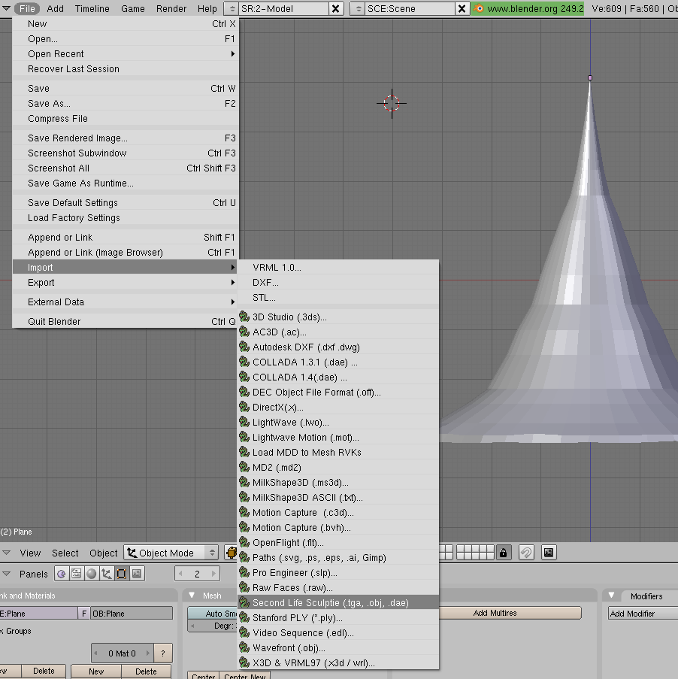Delete the SR:2-Model screen with X
The height and width of the screenshot is (679, 678).
[x=335, y=9]
